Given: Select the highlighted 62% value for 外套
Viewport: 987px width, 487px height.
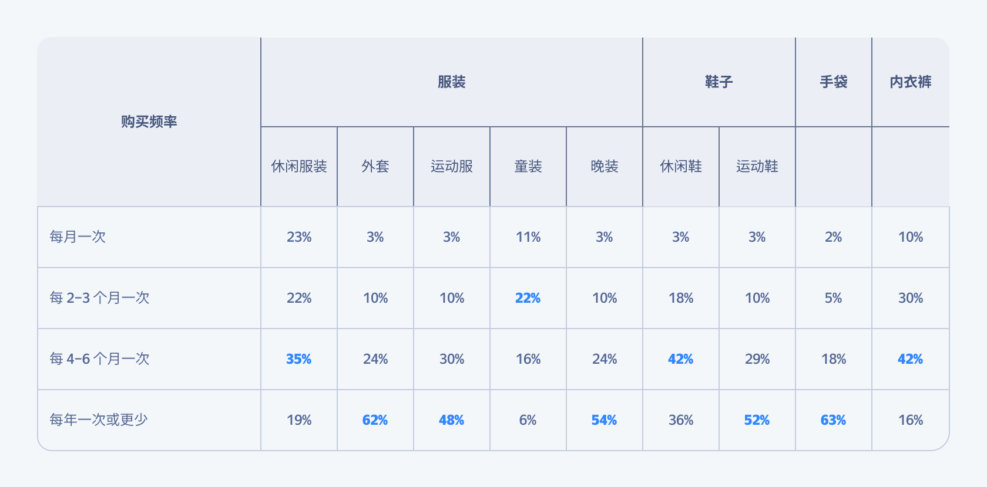Looking at the screenshot, I should (x=375, y=420).
